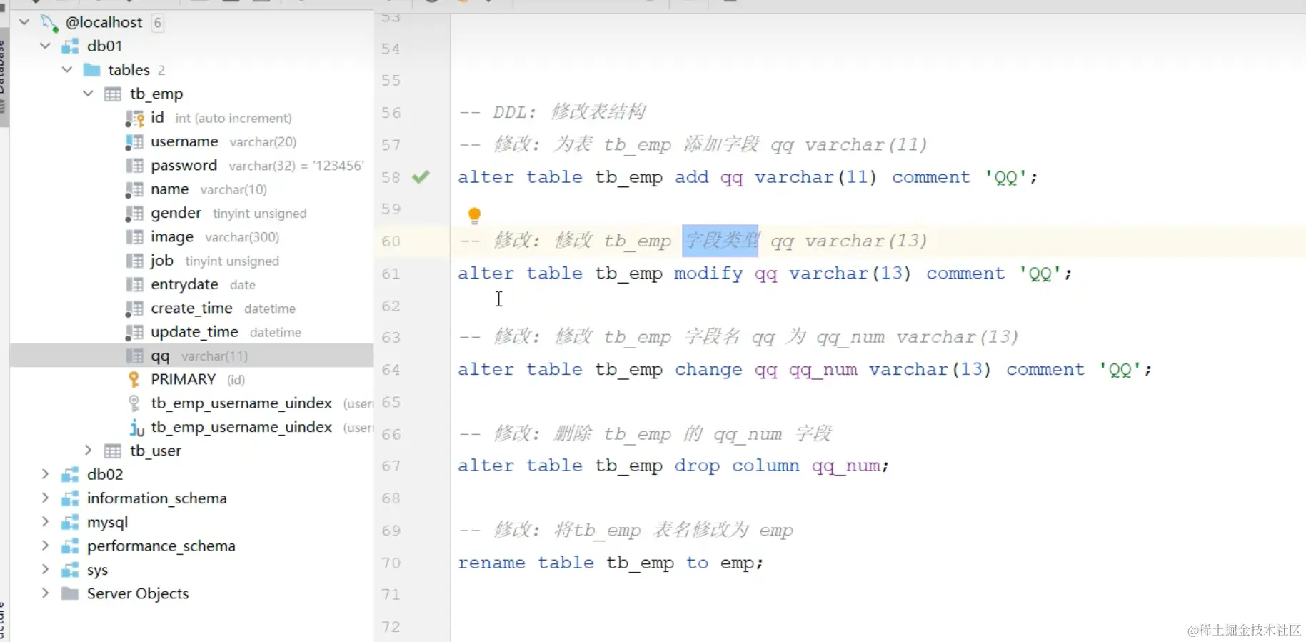Image resolution: width=1306 pixels, height=642 pixels.
Task: Expand the performance_schema node
Action: pyautogui.click(x=46, y=546)
